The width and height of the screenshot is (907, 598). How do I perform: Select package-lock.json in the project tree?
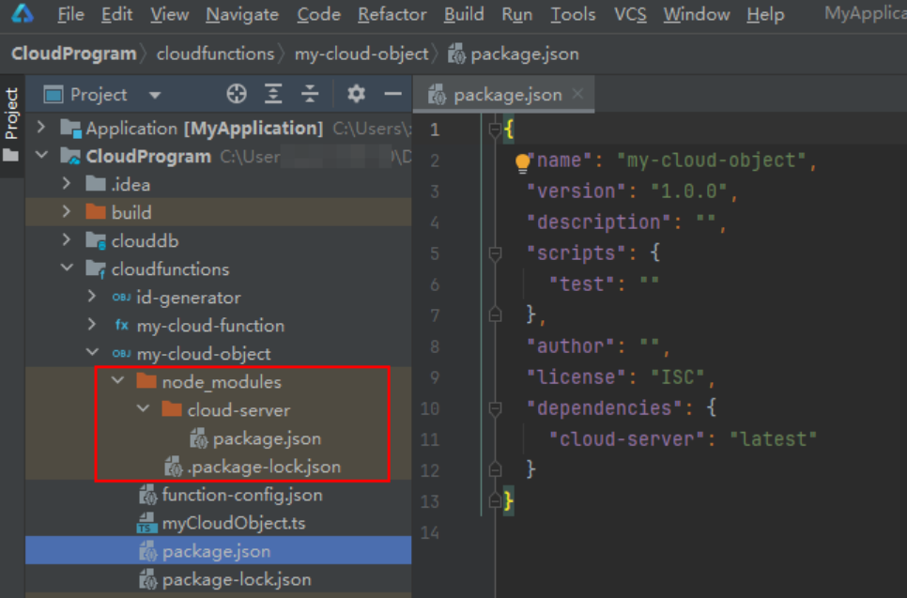236,579
